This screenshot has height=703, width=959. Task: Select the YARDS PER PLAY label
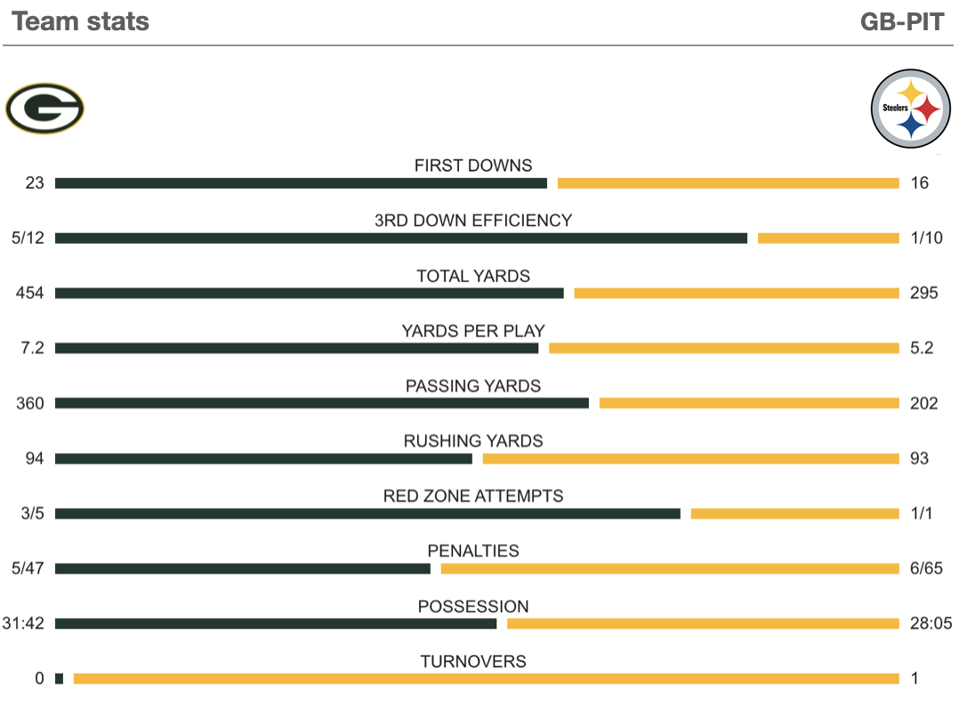coord(473,331)
